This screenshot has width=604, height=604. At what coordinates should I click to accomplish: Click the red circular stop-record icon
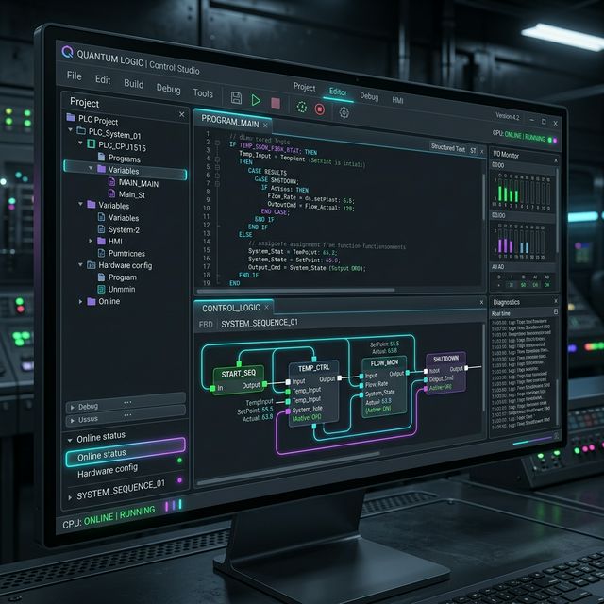320,109
